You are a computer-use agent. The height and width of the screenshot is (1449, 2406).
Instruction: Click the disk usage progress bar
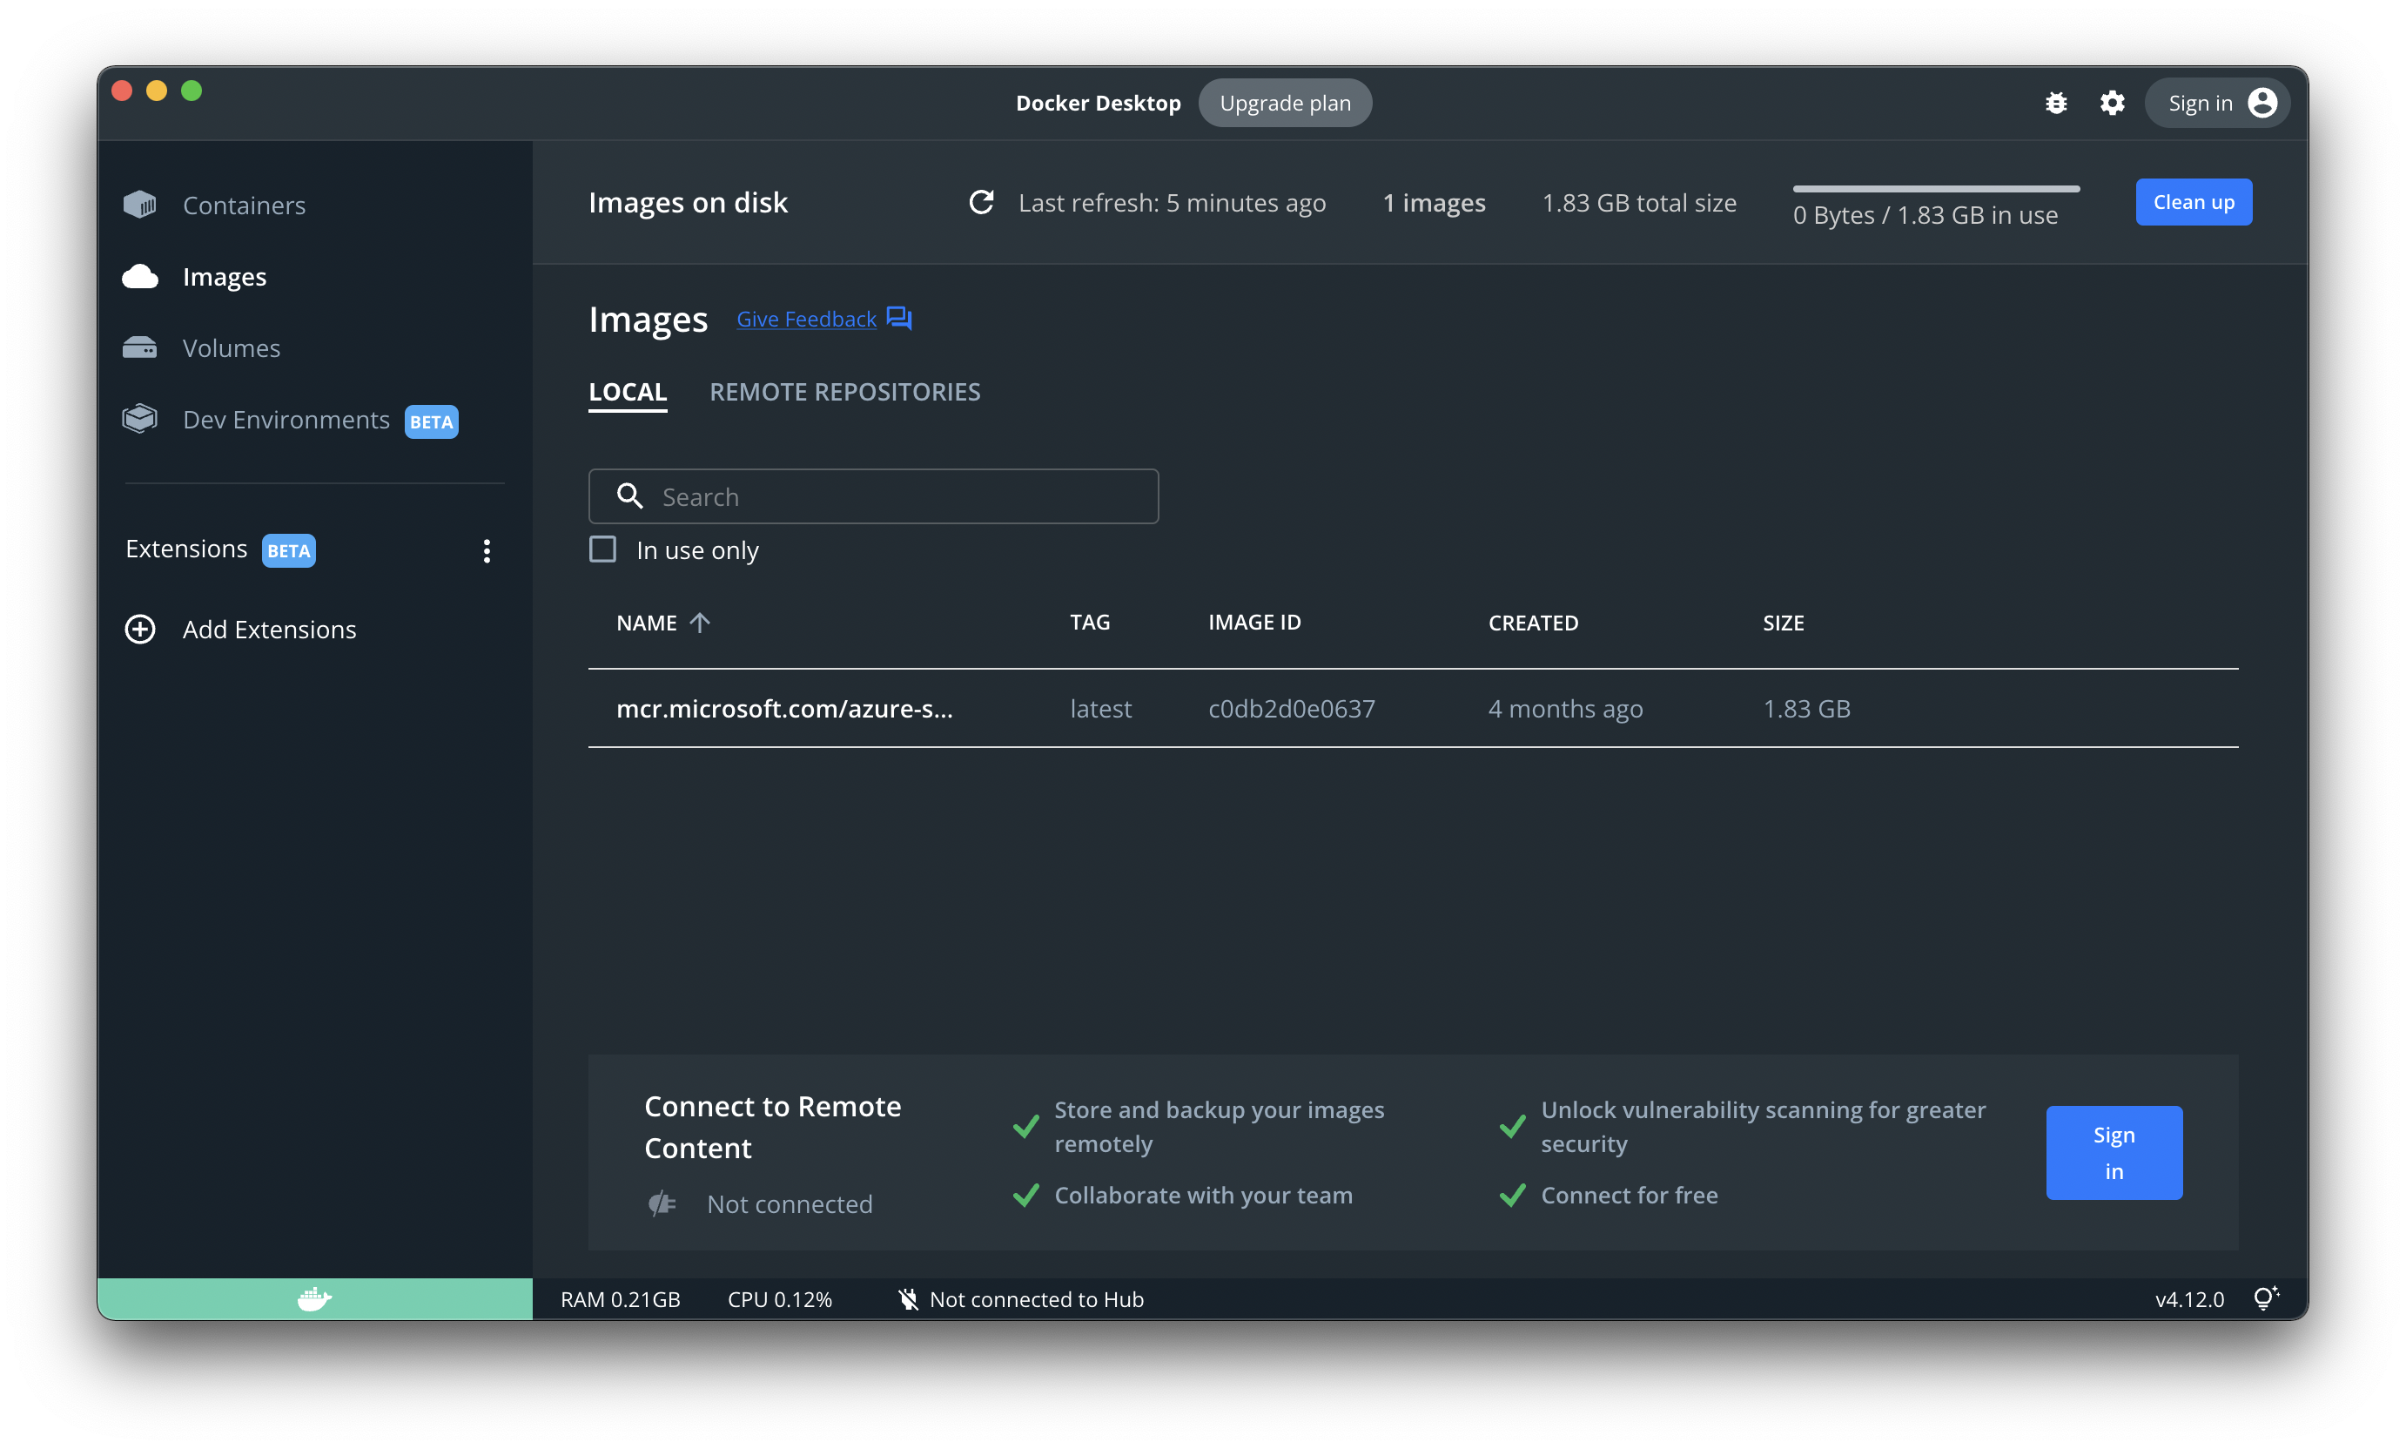[x=1936, y=188]
